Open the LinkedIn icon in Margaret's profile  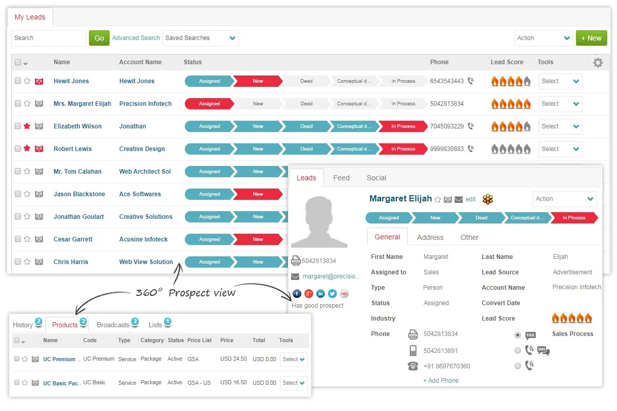(x=320, y=294)
